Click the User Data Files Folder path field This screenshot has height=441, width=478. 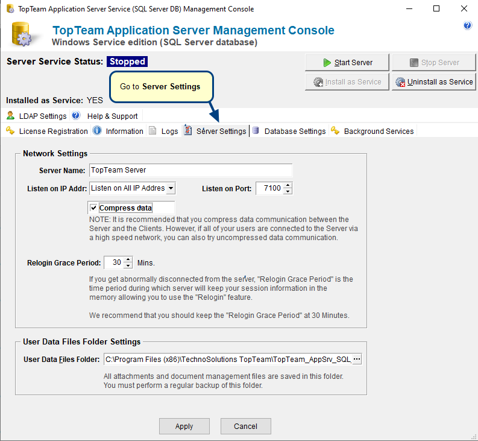(x=228, y=359)
